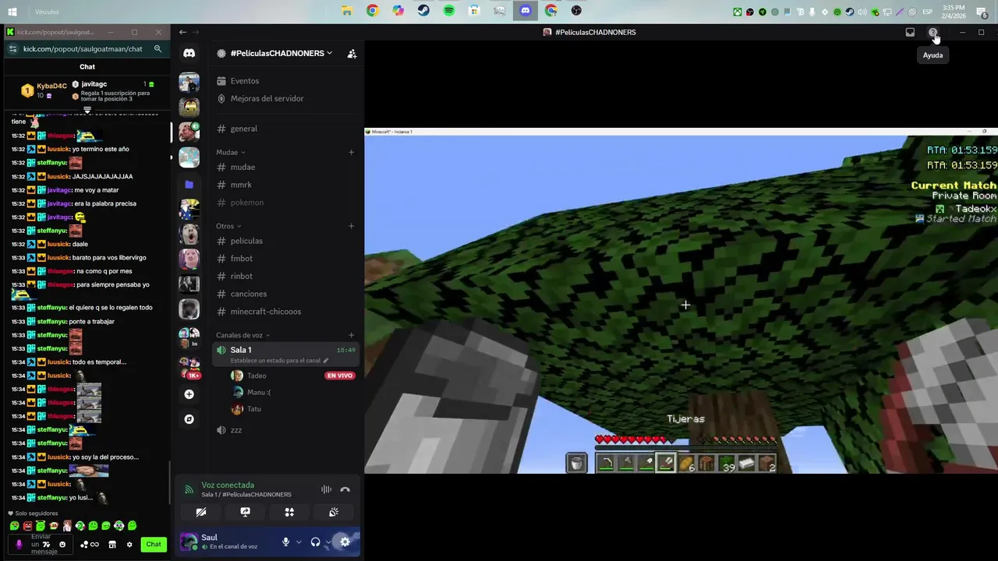Turn on camera in voice panel
This screenshot has width=998, height=561.
click(x=200, y=512)
